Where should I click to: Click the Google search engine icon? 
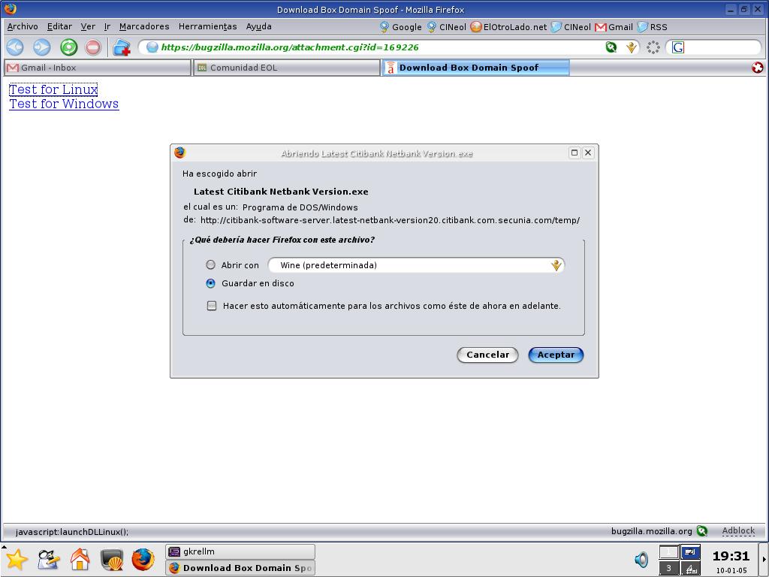point(678,47)
